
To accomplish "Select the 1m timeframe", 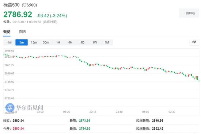I will (10, 42).
